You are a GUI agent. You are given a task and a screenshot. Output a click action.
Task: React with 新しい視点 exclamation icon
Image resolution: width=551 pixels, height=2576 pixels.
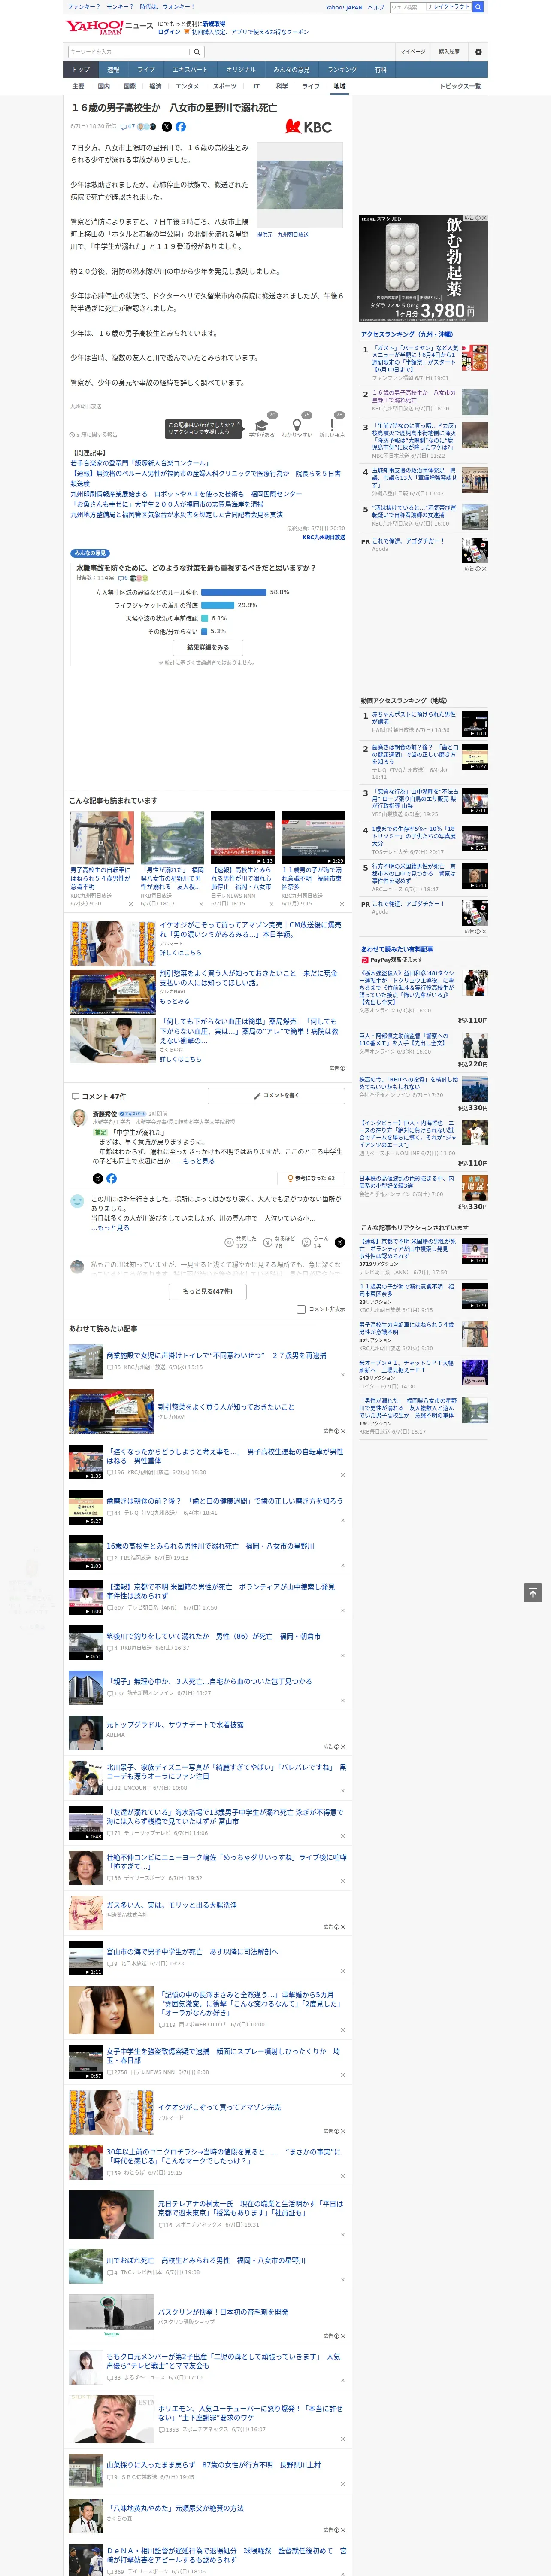[x=332, y=425]
